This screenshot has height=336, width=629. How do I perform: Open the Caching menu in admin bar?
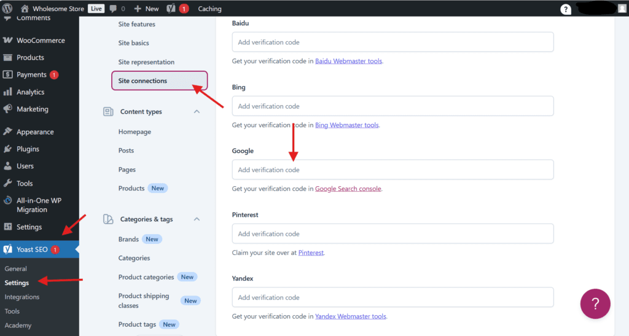click(209, 9)
